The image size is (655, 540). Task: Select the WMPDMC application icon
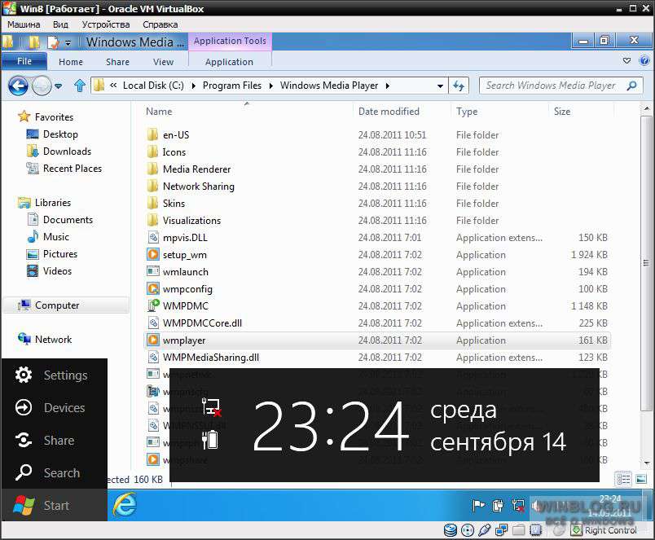[x=153, y=305]
